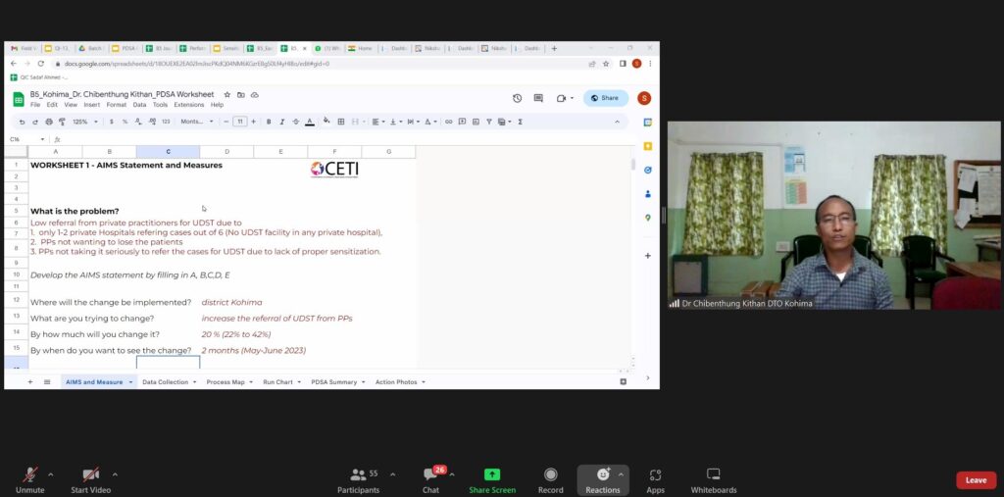Open the Extensions menu
This screenshot has height=497, width=1004.
tap(188, 105)
